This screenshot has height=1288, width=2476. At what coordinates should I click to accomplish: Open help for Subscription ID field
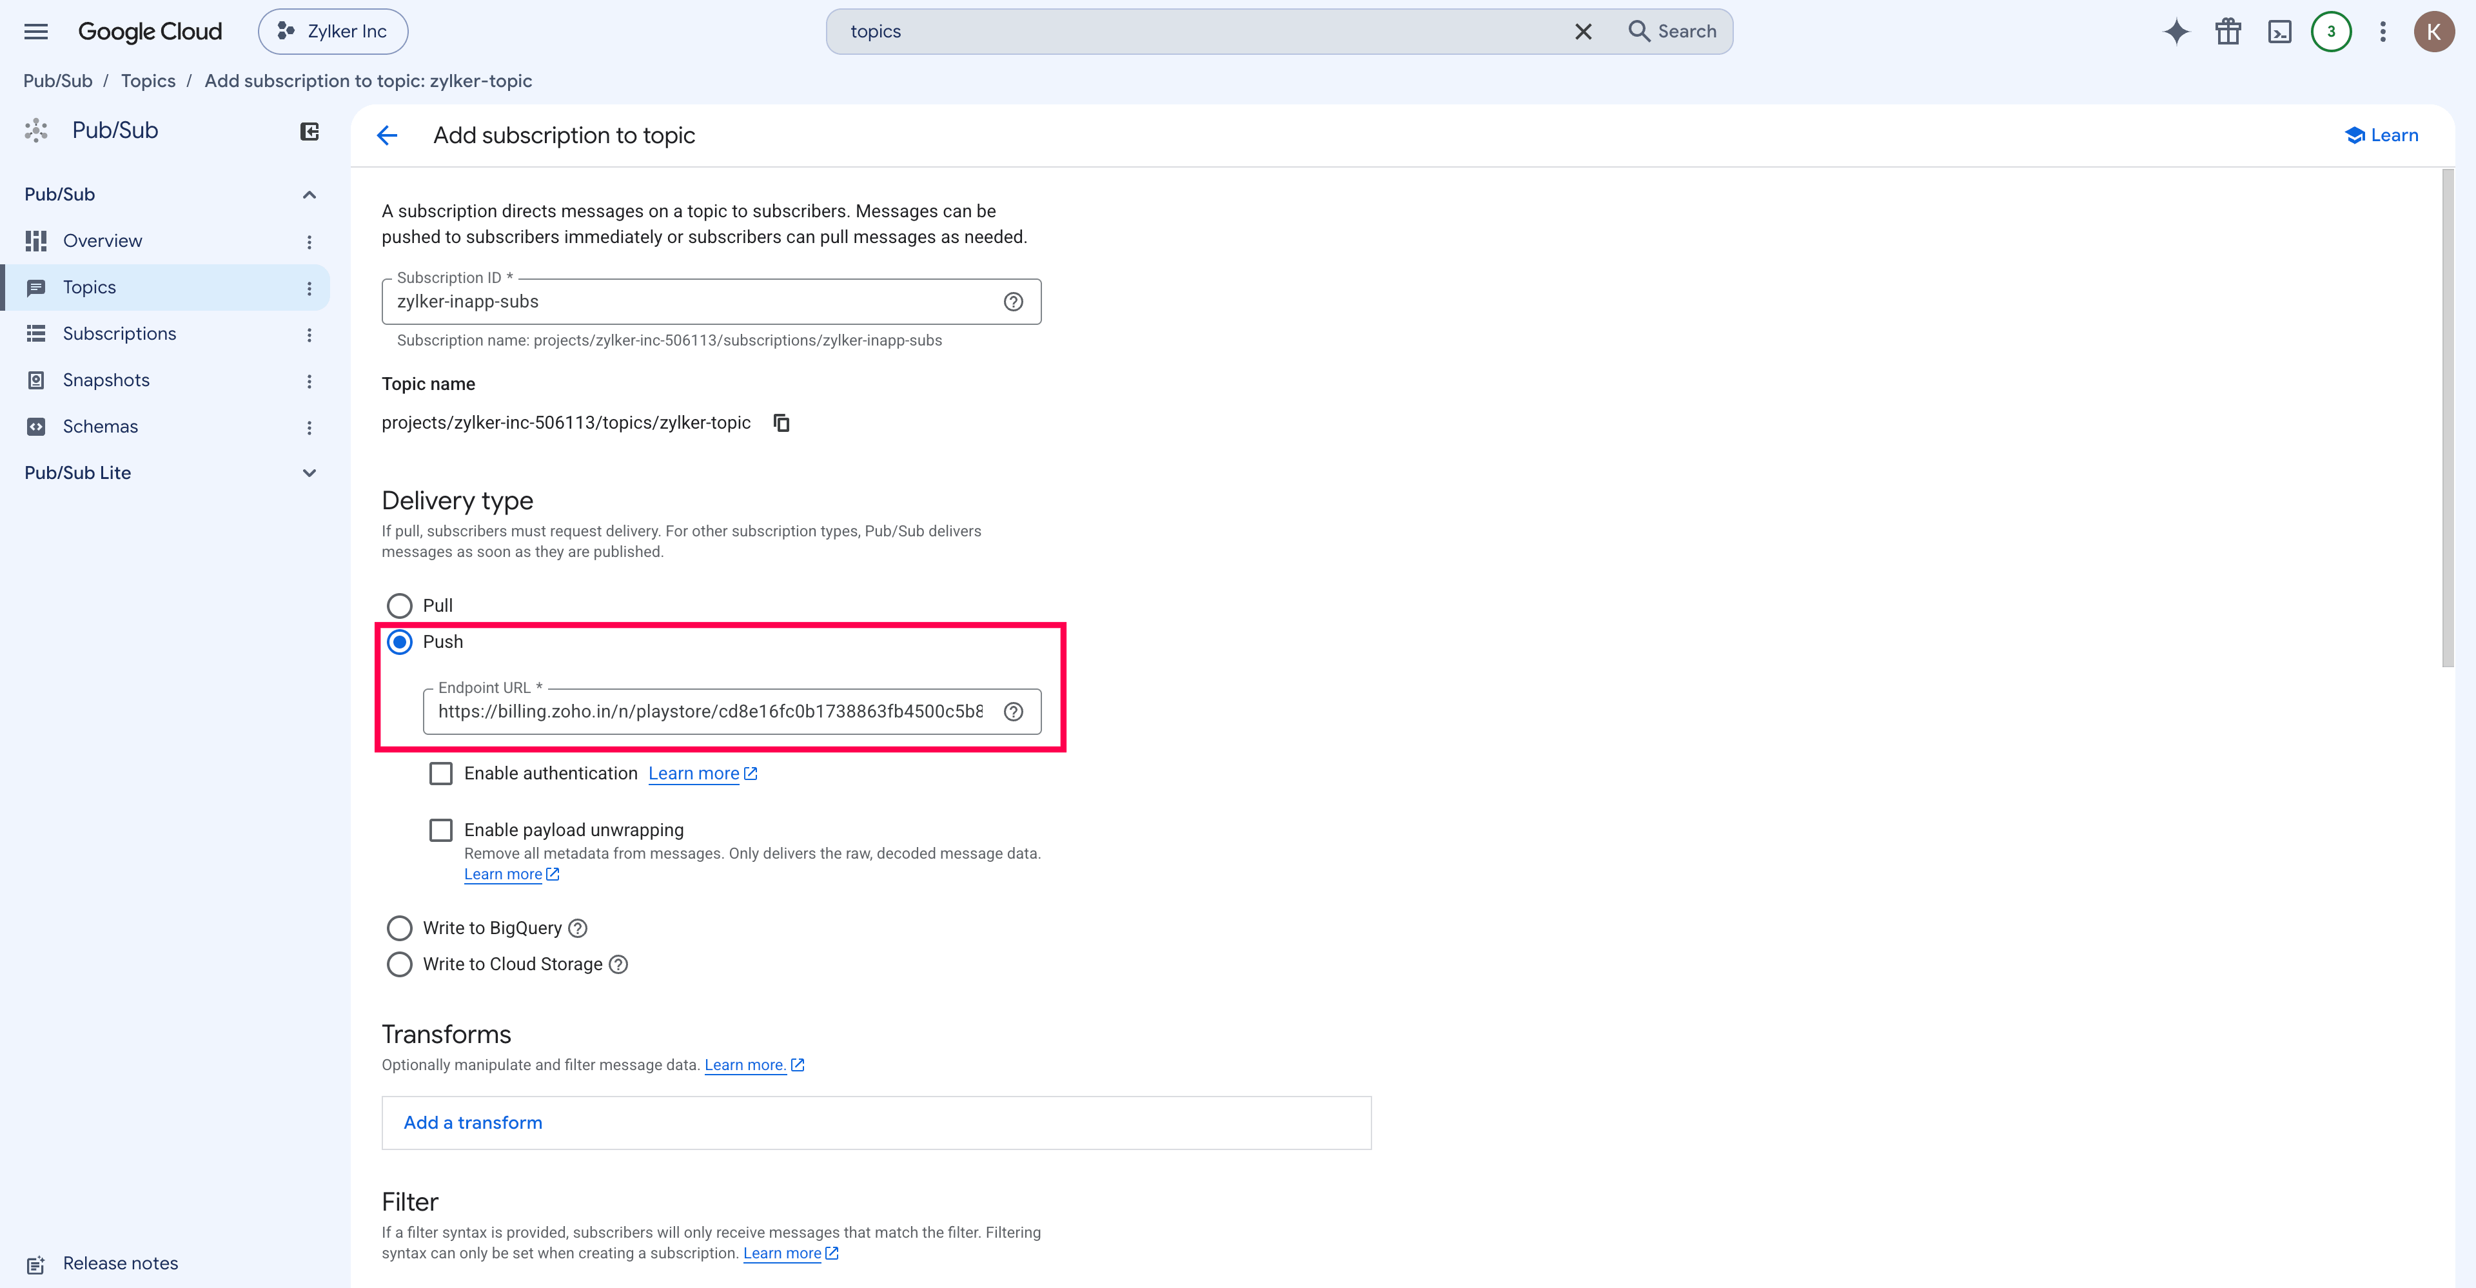[1013, 302]
